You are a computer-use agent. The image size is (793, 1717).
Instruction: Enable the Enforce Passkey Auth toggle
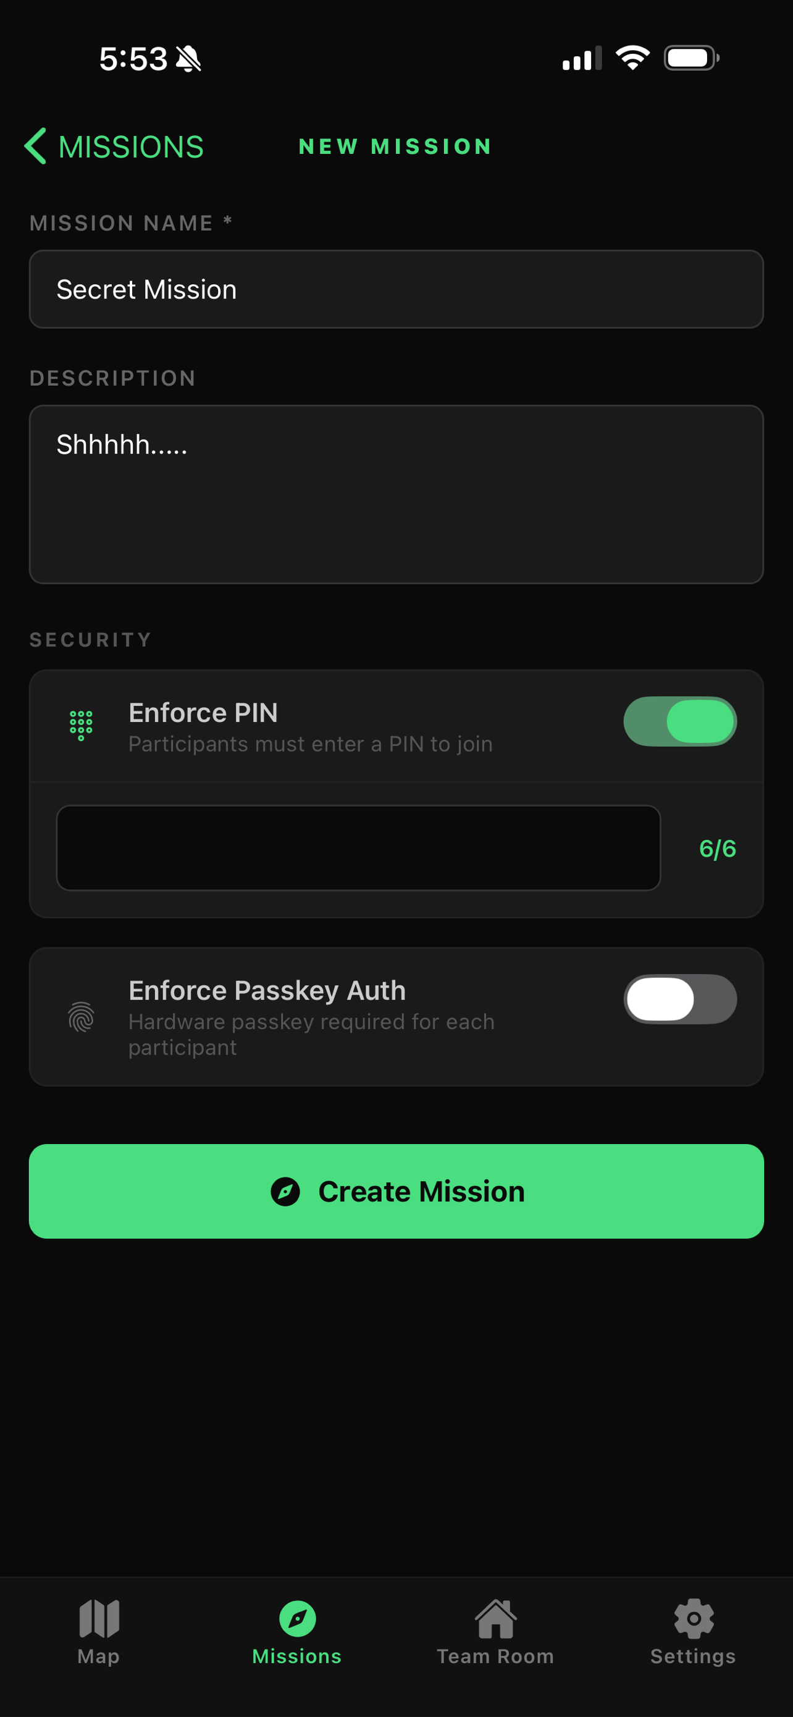click(680, 998)
